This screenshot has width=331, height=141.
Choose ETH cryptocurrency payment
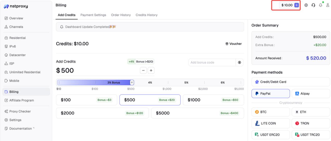(x=311, y=112)
